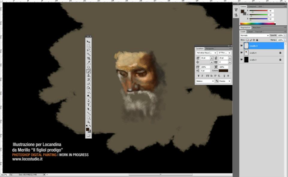288x177 pixels.
Task: Click the color spectrum ramp in Colore panel
Action: pos(258,23)
